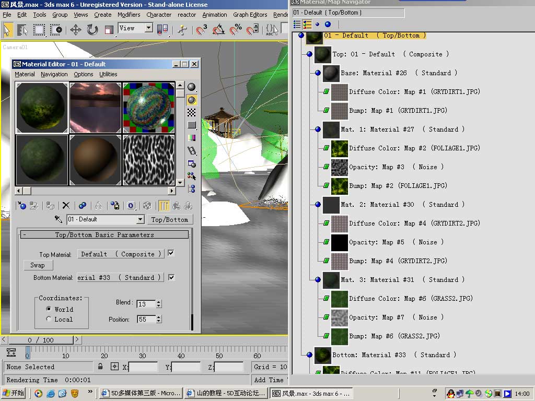535x401 pixels.
Task: Click Make Material Copy blue spheres icon
Action: pyautogui.click(x=82, y=205)
